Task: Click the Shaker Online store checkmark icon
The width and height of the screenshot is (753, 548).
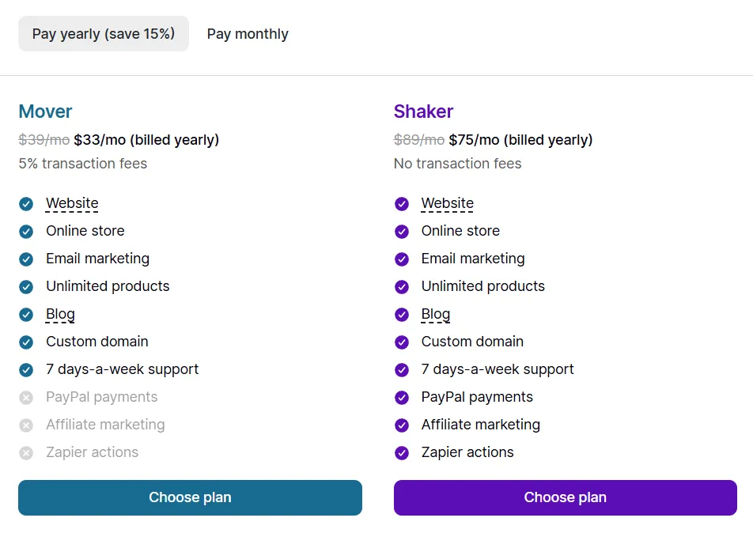Action: click(x=402, y=232)
